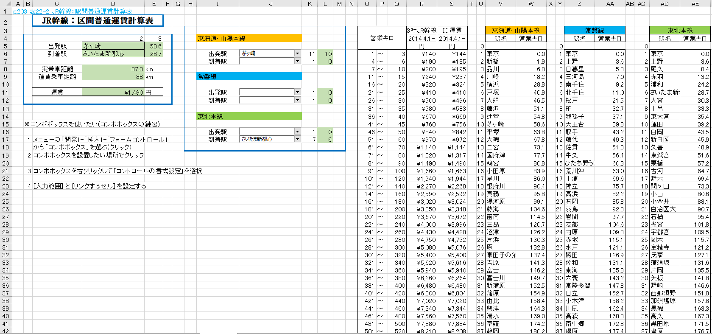Click linked cell value 10 next to 東海道 出発駅 combo
This screenshot has height=334, width=712.
(325, 54)
